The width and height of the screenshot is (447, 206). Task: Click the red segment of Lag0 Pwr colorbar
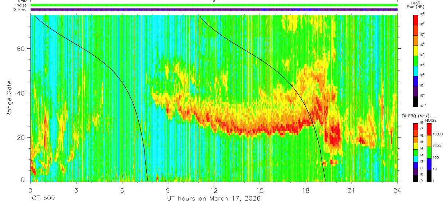pos(415,20)
